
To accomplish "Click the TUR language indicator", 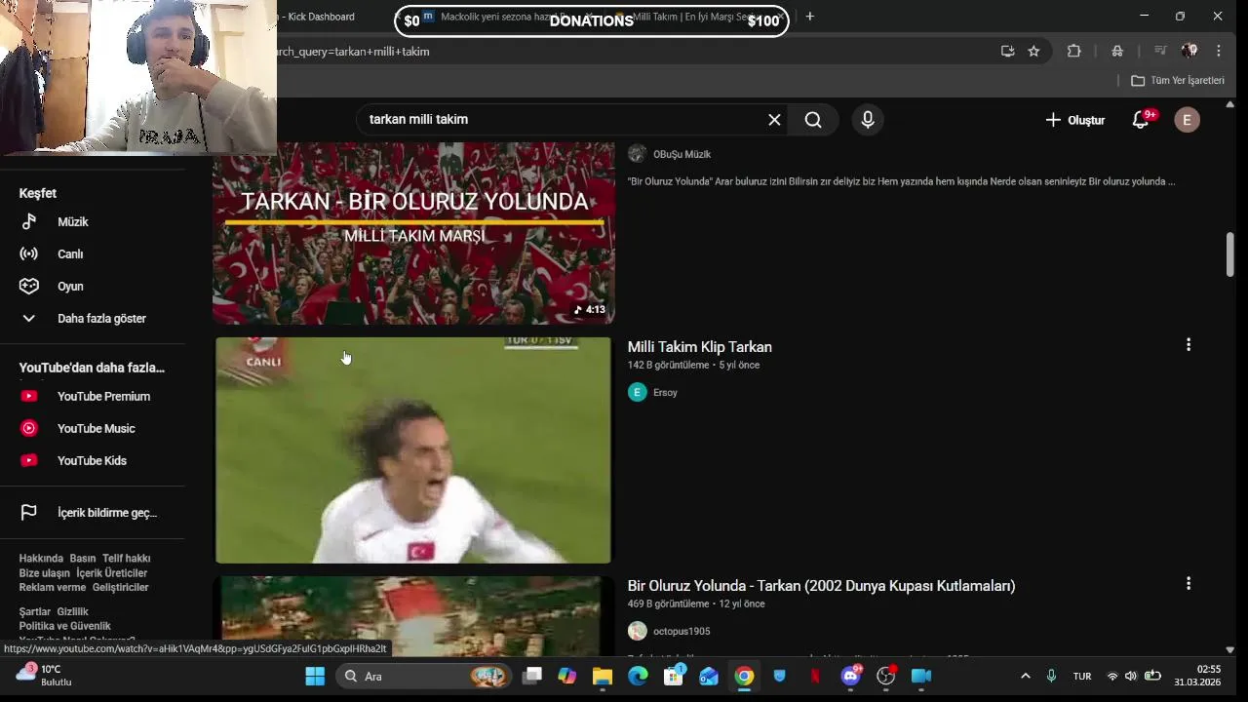I will click(x=1082, y=677).
